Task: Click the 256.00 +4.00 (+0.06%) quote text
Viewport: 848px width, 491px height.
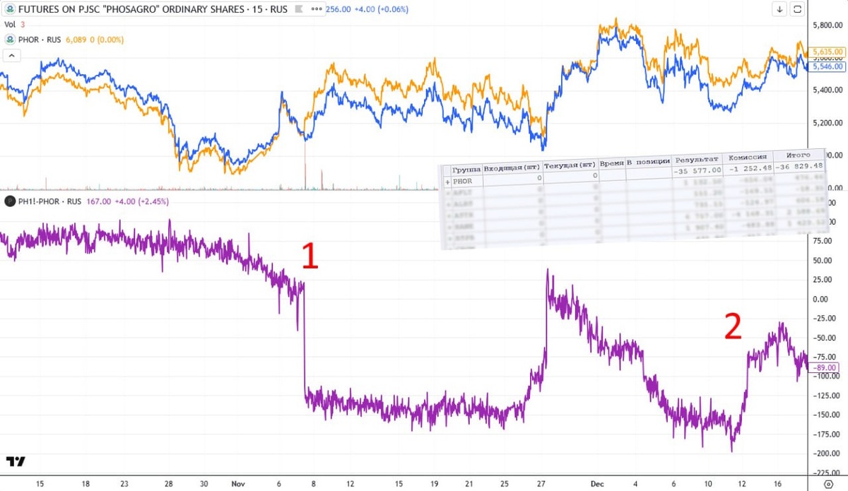Action: point(366,9)
